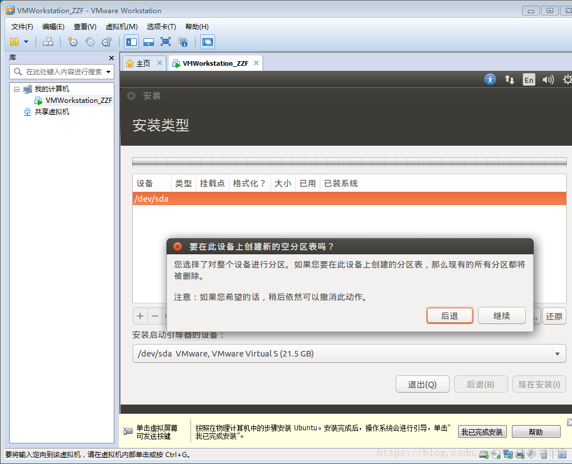Click the pause virtual machine toolbar icon

pyautogui.click(x=14, y=42)
